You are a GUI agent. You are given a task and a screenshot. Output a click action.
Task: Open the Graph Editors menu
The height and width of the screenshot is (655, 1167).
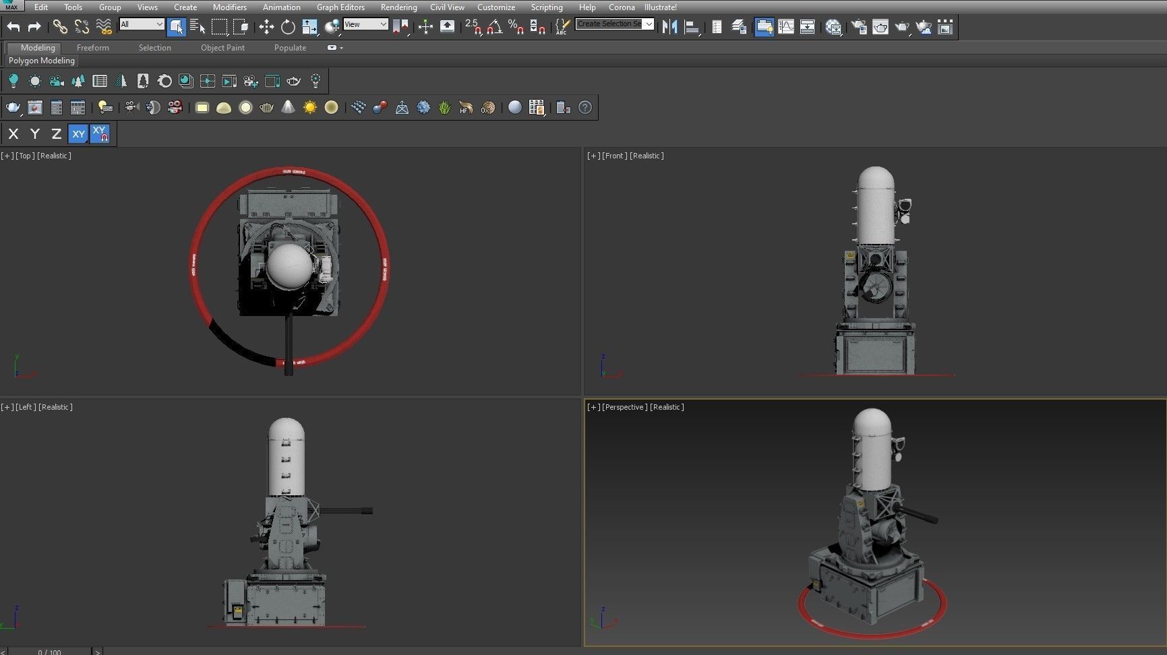pos(340,7)
